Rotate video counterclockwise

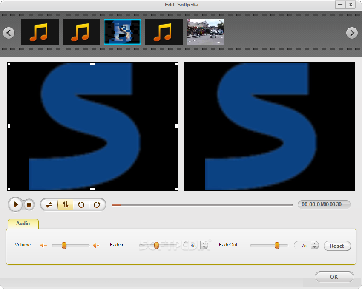tap(81, 205)
